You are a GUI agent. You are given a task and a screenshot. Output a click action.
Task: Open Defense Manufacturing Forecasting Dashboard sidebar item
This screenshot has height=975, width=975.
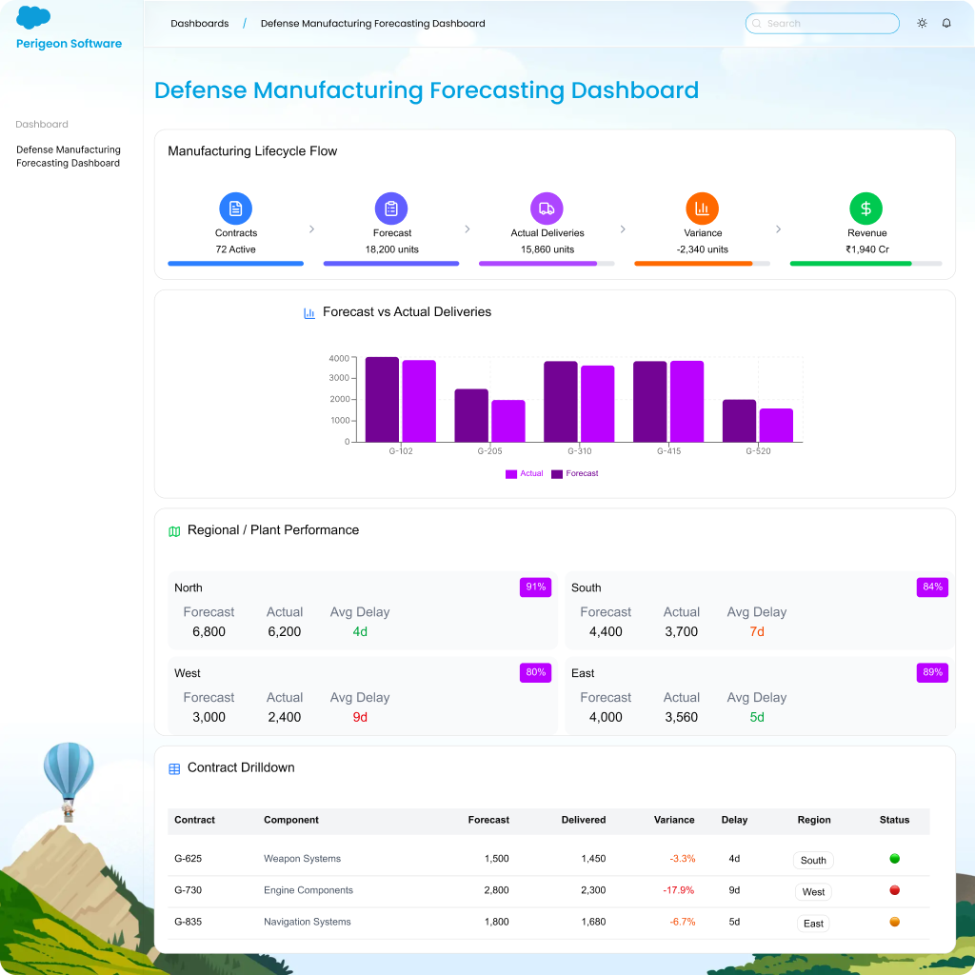(69, 156)
